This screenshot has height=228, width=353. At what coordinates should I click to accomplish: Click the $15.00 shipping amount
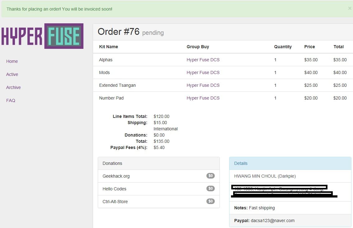pyautogui.click(x=160, y=123)
